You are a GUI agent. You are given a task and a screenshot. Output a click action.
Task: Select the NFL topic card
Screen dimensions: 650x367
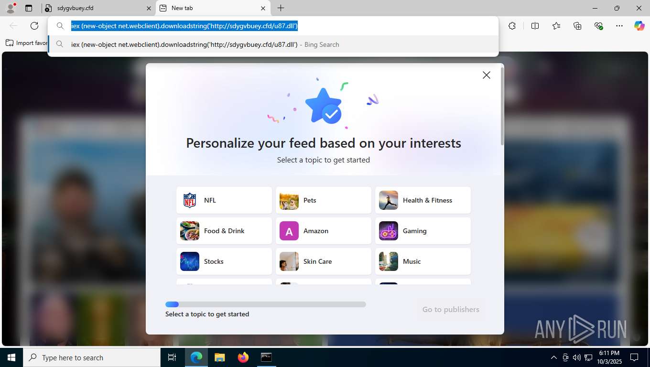coord(224,200)
